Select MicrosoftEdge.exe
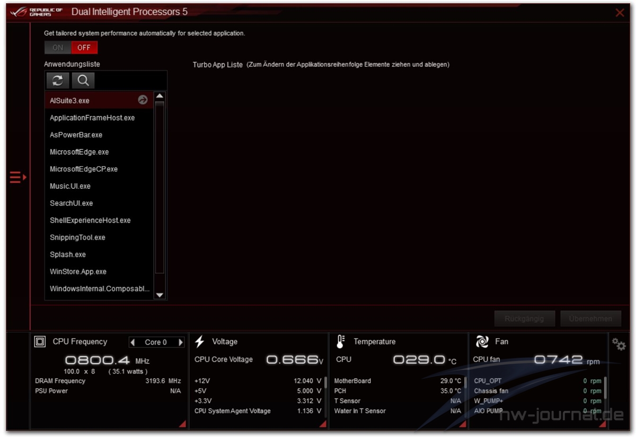Viewport: 636px width, 437px height. (x=99, y=152)
